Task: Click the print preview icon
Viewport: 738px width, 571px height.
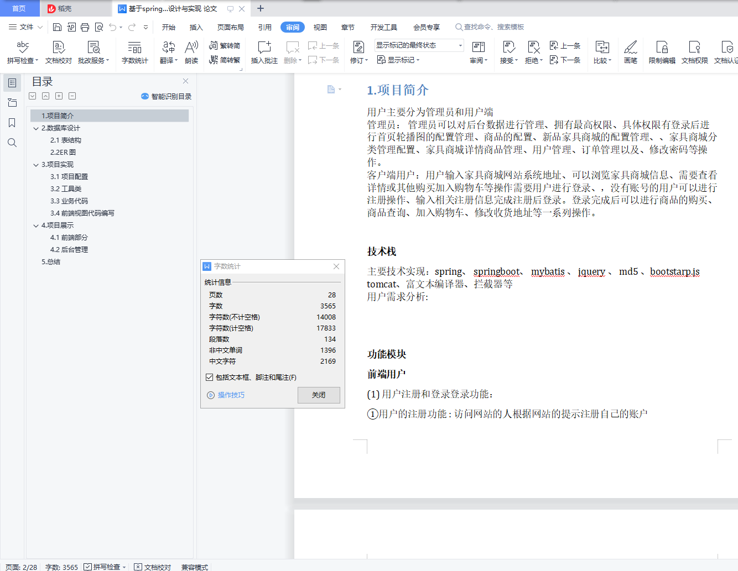Action: [99, 27]
